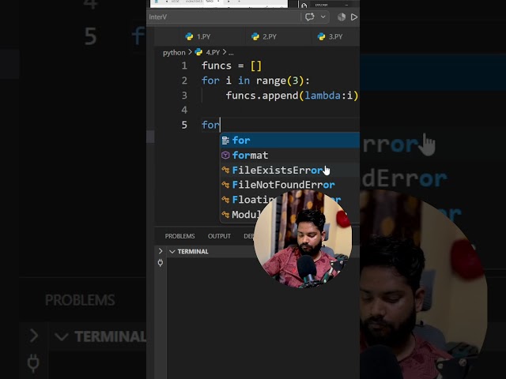Collapse the TERMINAL section chevron
Screen dimensions: 506x379
tap(172, 251)
